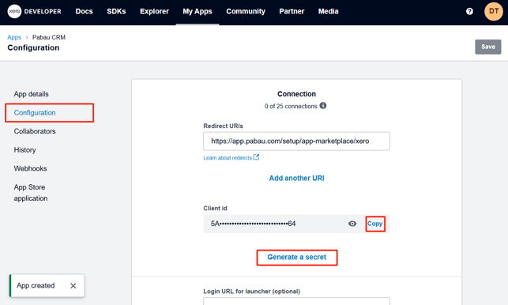Click the Save button

pyautogui.click(x=488, y=47)
